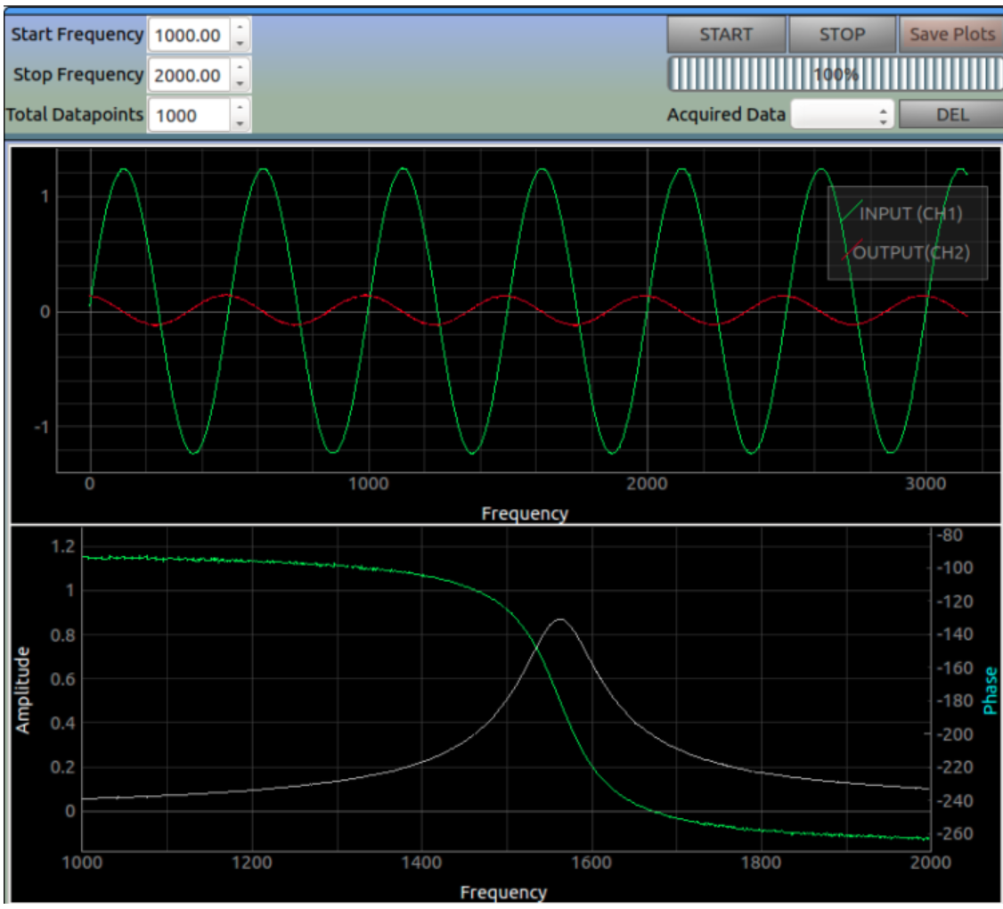Click the 1600 tick on lower frequency axis
Image resolution: width=1003 pixels, height=909 pixels.
pyautogui.click(x=591, y=863)
